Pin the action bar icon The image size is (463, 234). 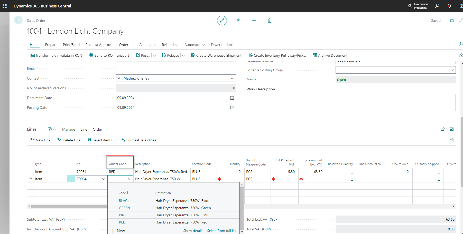tap(460, 55)
